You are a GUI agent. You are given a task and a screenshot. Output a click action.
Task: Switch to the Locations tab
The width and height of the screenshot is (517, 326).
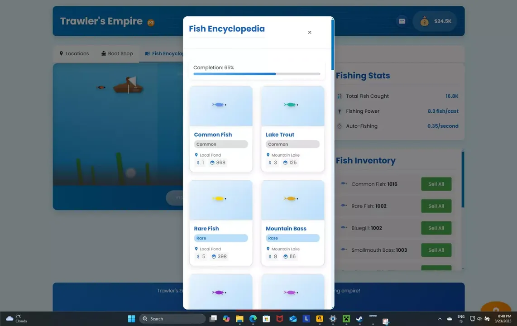point(74,53)
